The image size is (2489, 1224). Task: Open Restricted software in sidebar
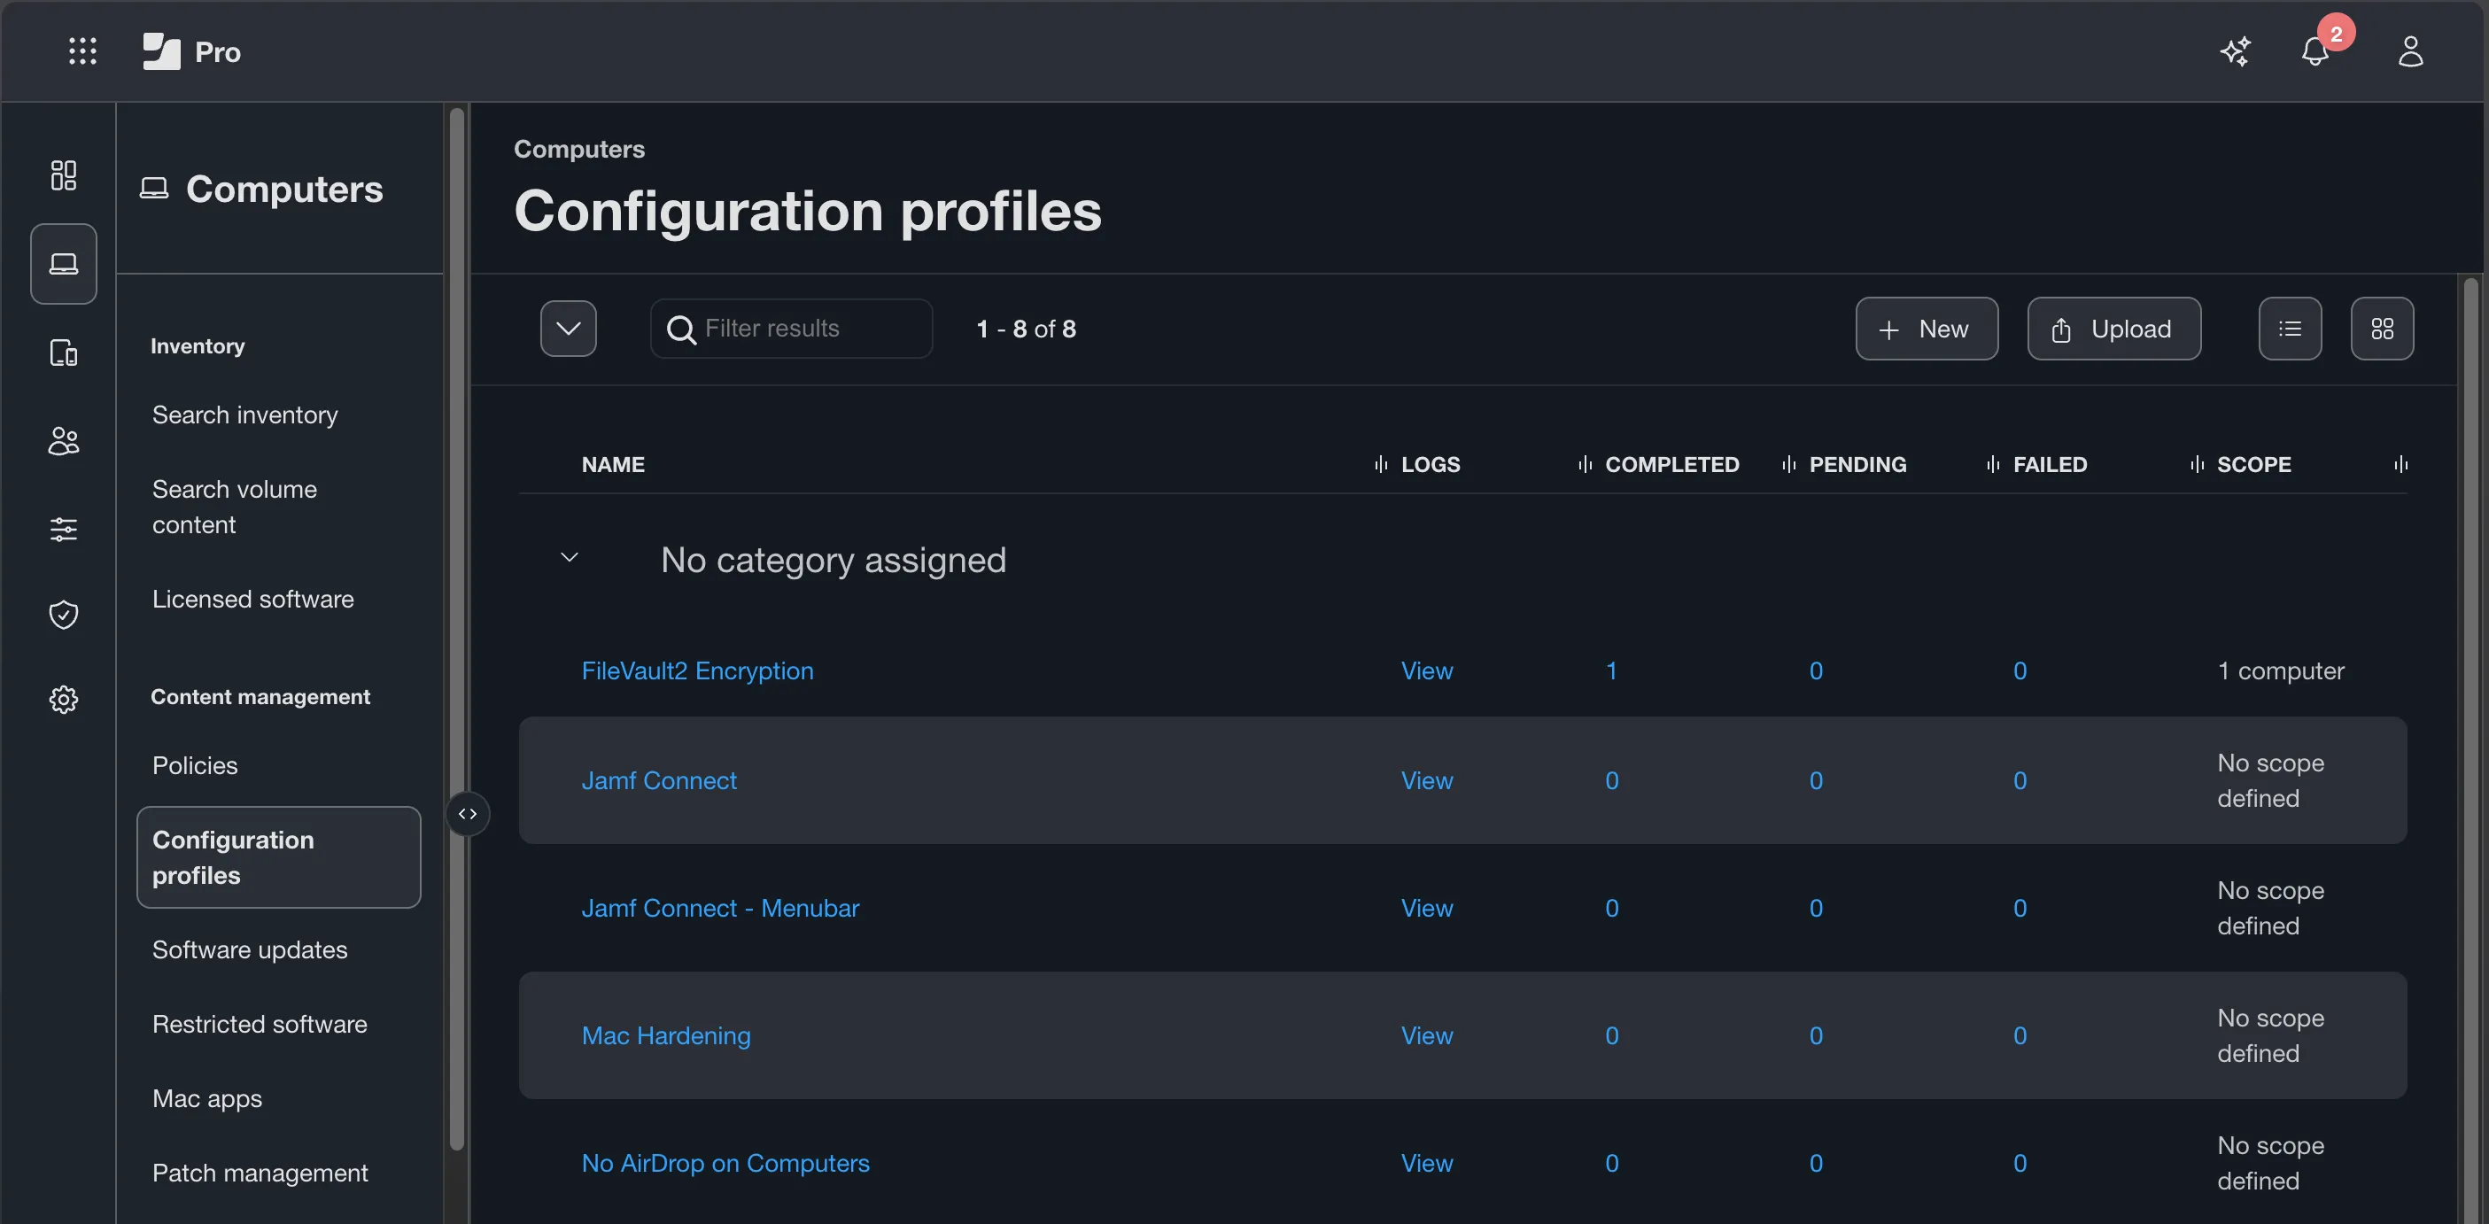click(260, 1024)
